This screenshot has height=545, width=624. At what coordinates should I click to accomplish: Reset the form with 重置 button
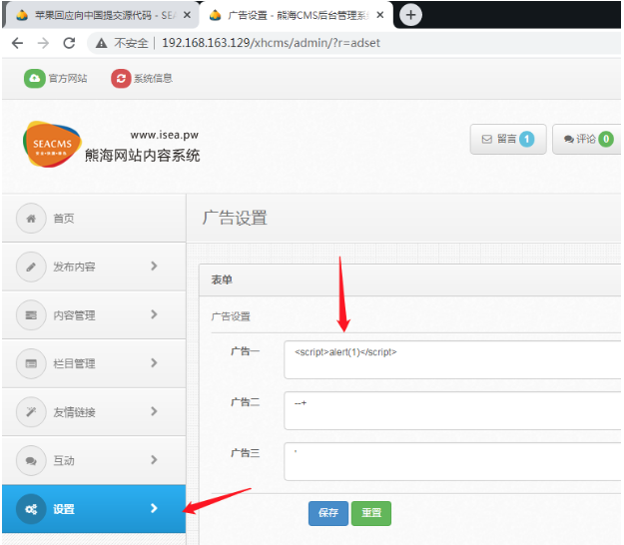click(x=371, y=513)
